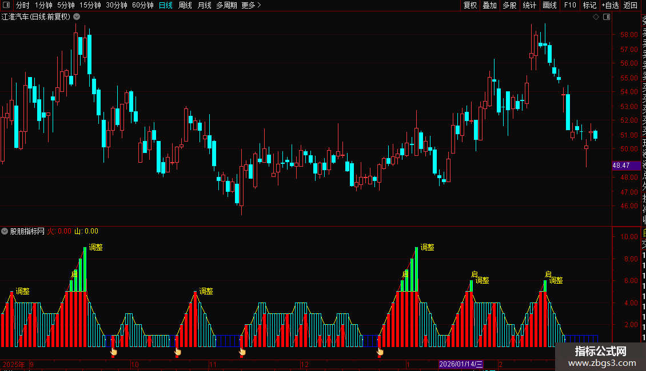646x371 pixels.
Task: Collapse the 股朋指标网 indicator panel arrow
Action: tap(5, 231)
